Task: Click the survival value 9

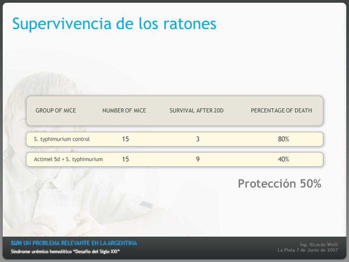Action: click(198, 159)
